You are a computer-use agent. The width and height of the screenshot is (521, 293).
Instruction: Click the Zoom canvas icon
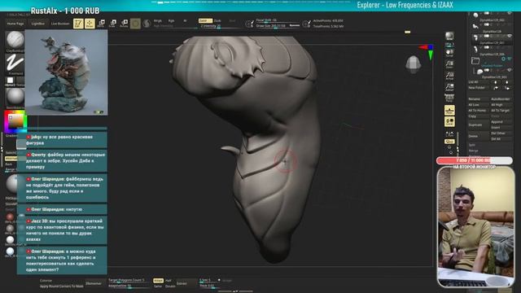click(x=449, y=64)
